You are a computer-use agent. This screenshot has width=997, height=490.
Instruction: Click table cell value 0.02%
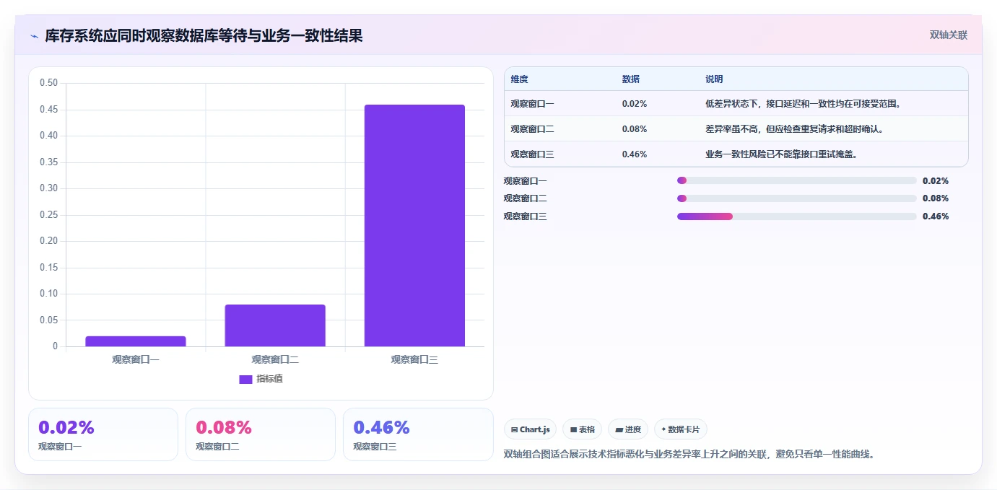tap(634, 103)
